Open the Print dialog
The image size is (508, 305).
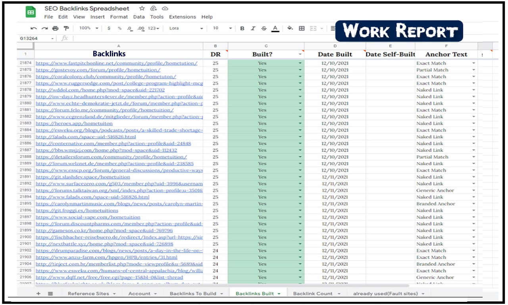pyautogui.click(x=54, y=28)
